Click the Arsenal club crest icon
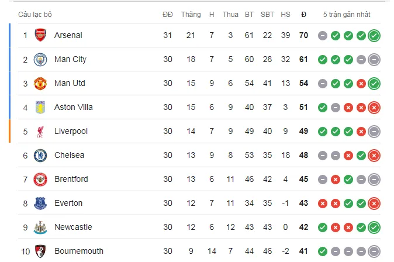 40,35
